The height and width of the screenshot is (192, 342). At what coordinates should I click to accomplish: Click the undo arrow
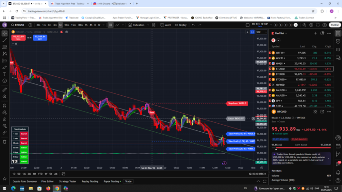click(193, 25)
